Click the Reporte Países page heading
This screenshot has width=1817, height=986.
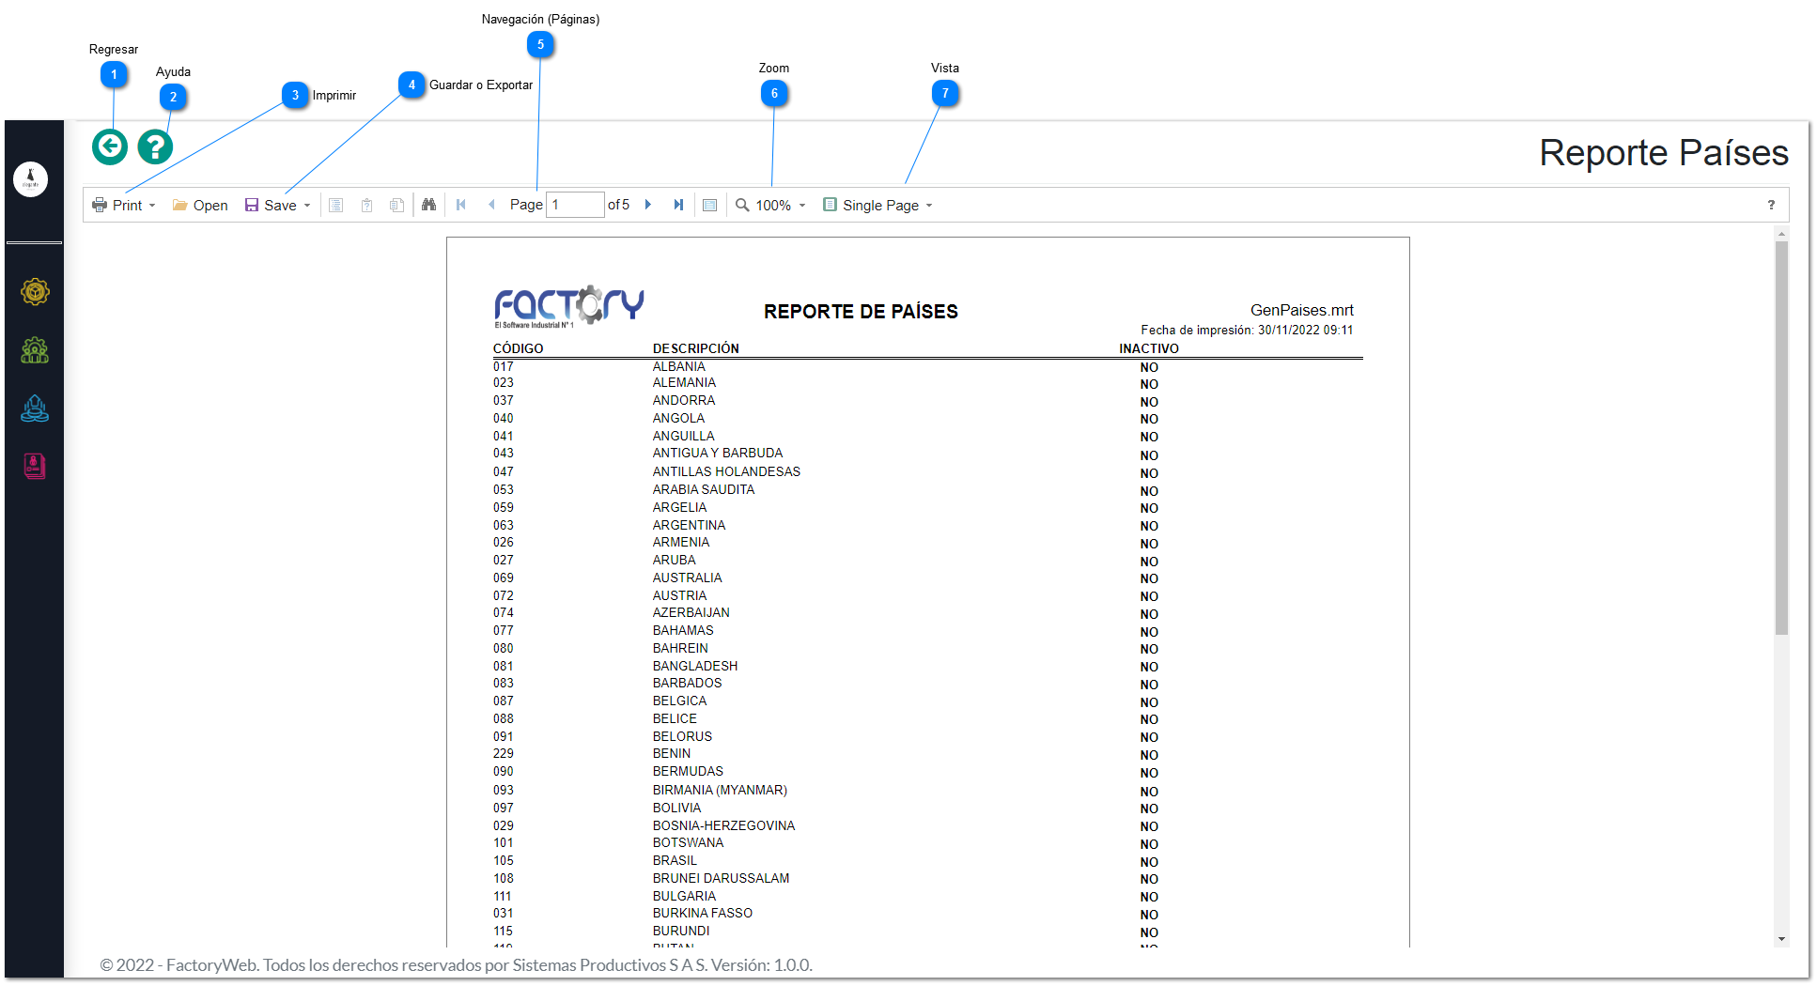coord(1663,153)
